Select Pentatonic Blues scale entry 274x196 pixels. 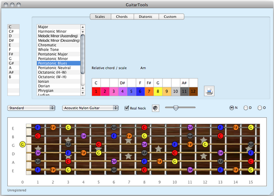tap(59, 63)
